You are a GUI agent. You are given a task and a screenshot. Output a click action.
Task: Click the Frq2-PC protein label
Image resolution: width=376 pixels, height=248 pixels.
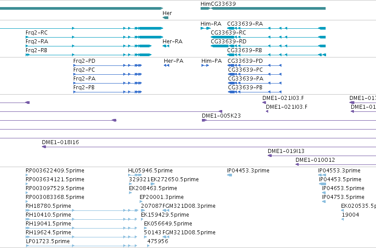(x=84, y=70)
